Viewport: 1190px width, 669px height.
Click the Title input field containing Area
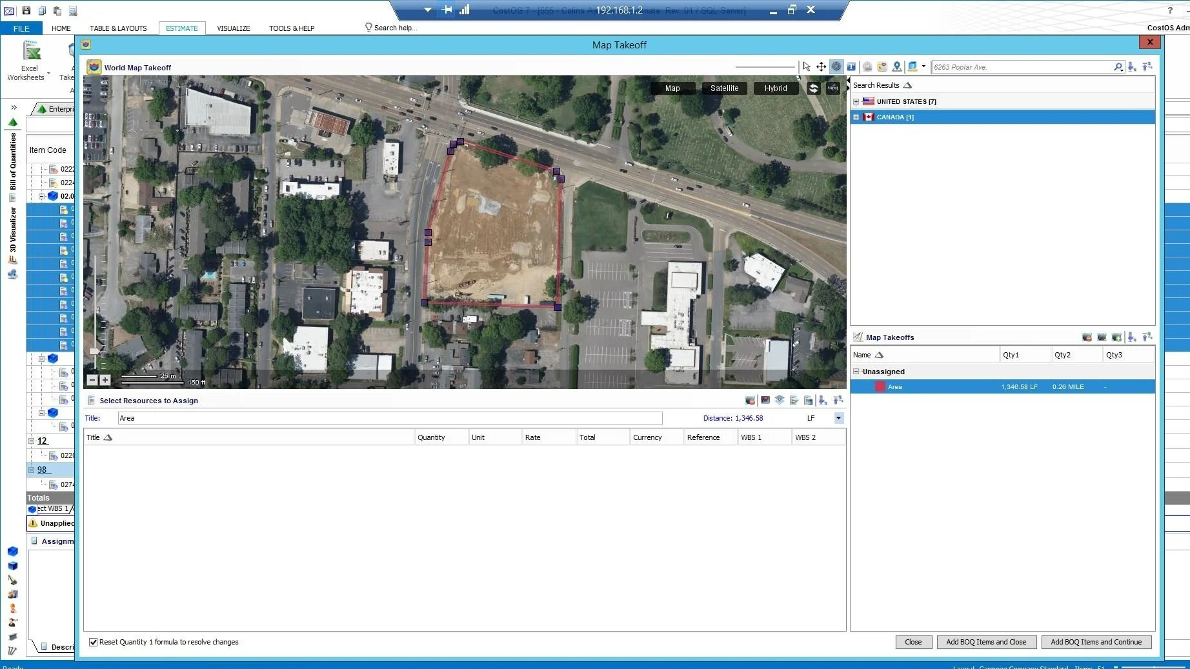tap(390, 418)
